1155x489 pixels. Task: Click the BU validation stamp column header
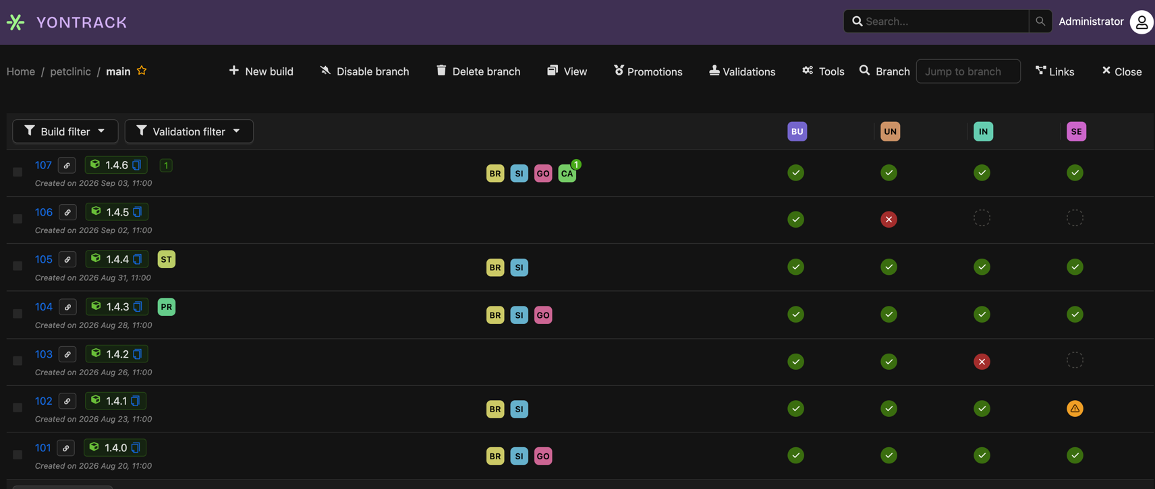(797, 131)
